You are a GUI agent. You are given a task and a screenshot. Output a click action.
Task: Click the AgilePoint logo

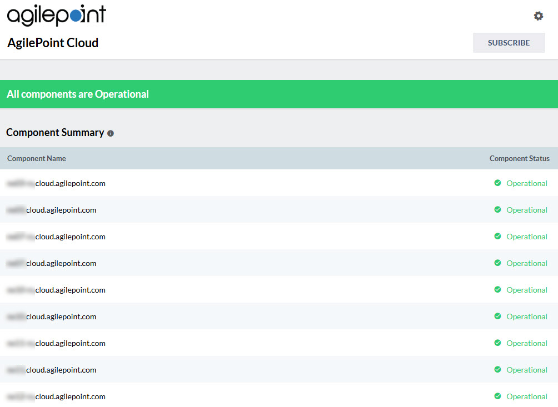pyautogui.click(x=56, y=15)
